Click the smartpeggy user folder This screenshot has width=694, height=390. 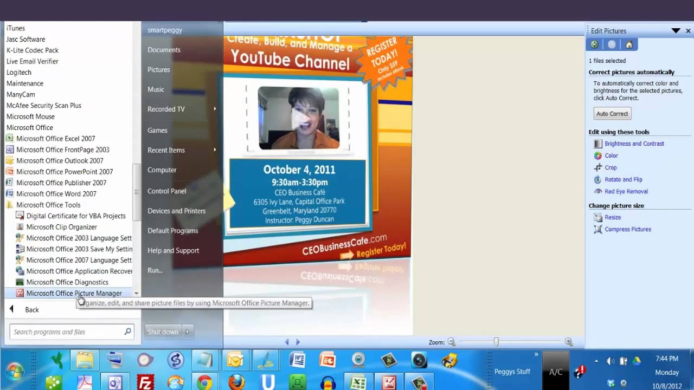click(165, 30)
